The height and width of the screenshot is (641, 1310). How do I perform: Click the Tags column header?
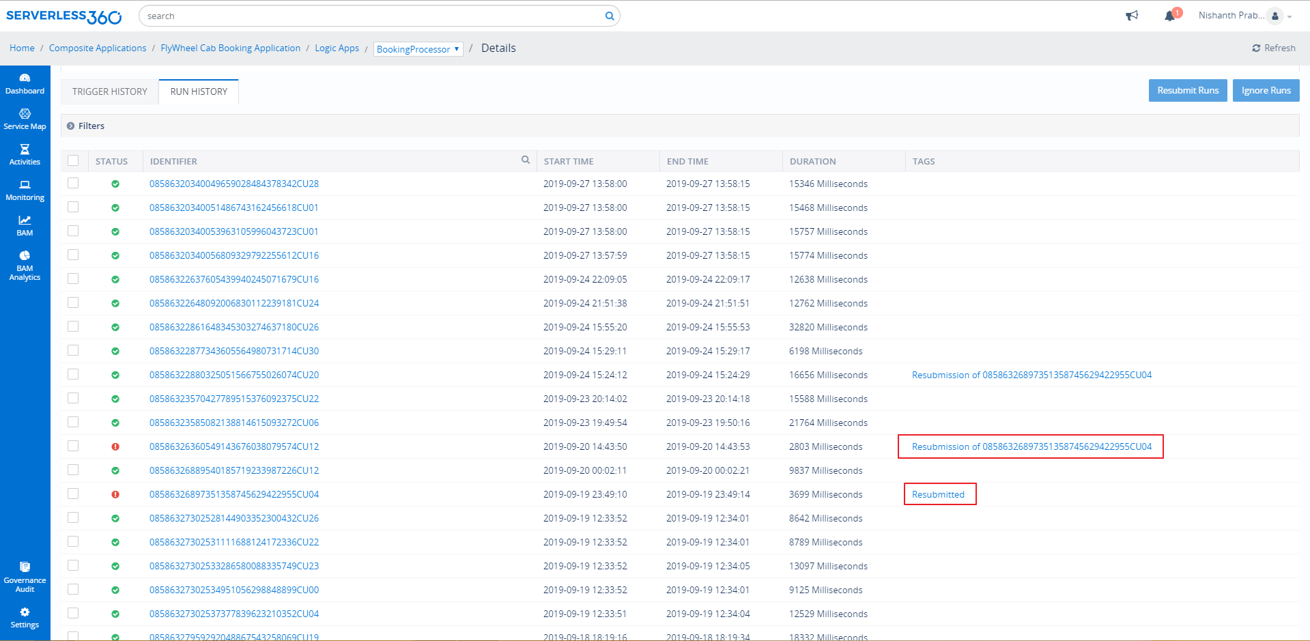point(924,161)
